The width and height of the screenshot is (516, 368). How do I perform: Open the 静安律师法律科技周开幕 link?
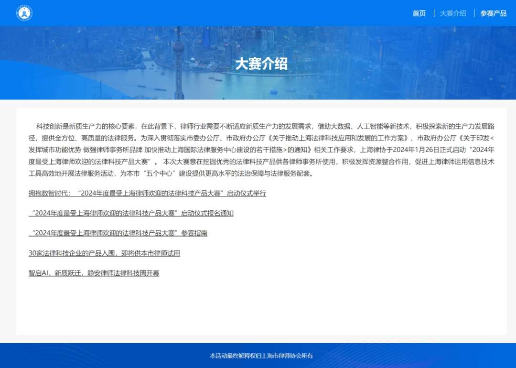coord(94,272)
